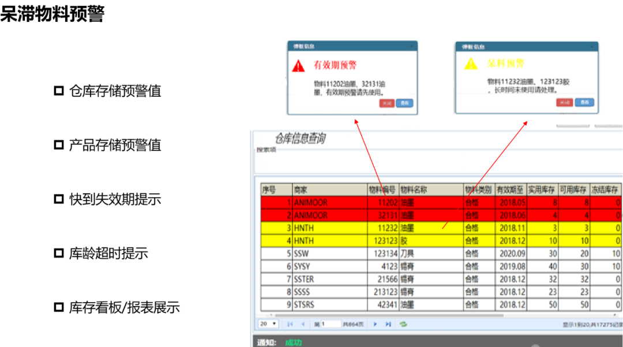Check the 库存看板/报表展示 bullet box
Viewport: 623px width, 347px height.
(59, 307)
